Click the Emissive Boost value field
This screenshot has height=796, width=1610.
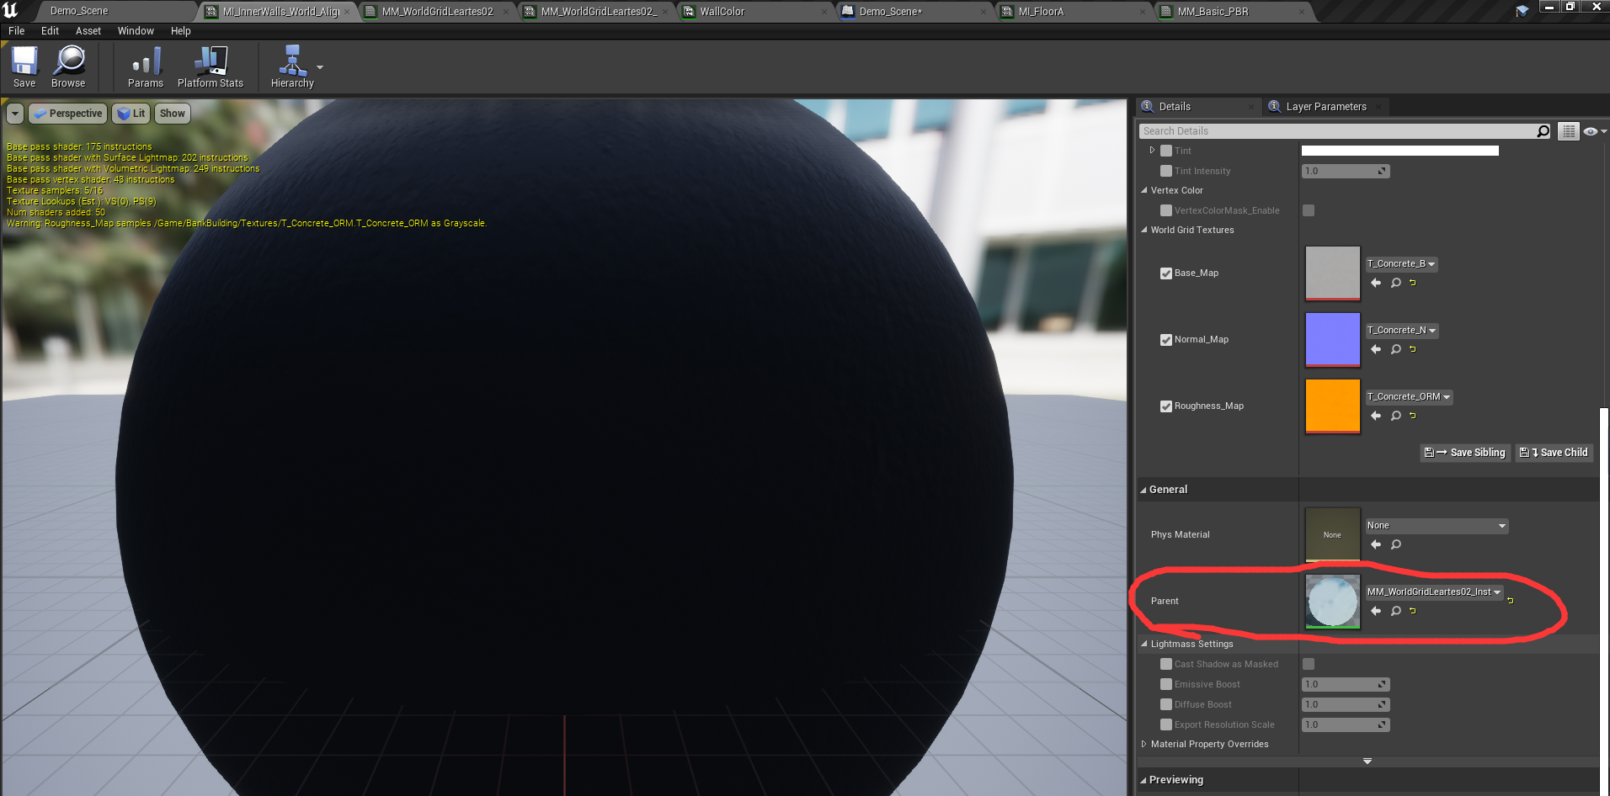pyautogui.click(x=1346, y=684)
